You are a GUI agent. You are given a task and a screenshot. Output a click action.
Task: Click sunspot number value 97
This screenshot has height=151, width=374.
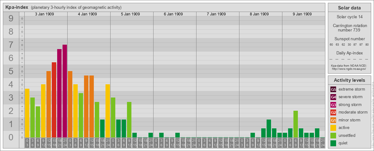pos(361,45)
